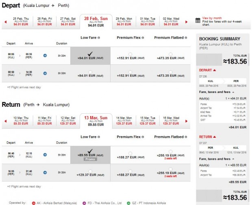Screen dimensions: 252x205
Task: Open info icon beside return Premium Flex
Action: tap(143, 137)
